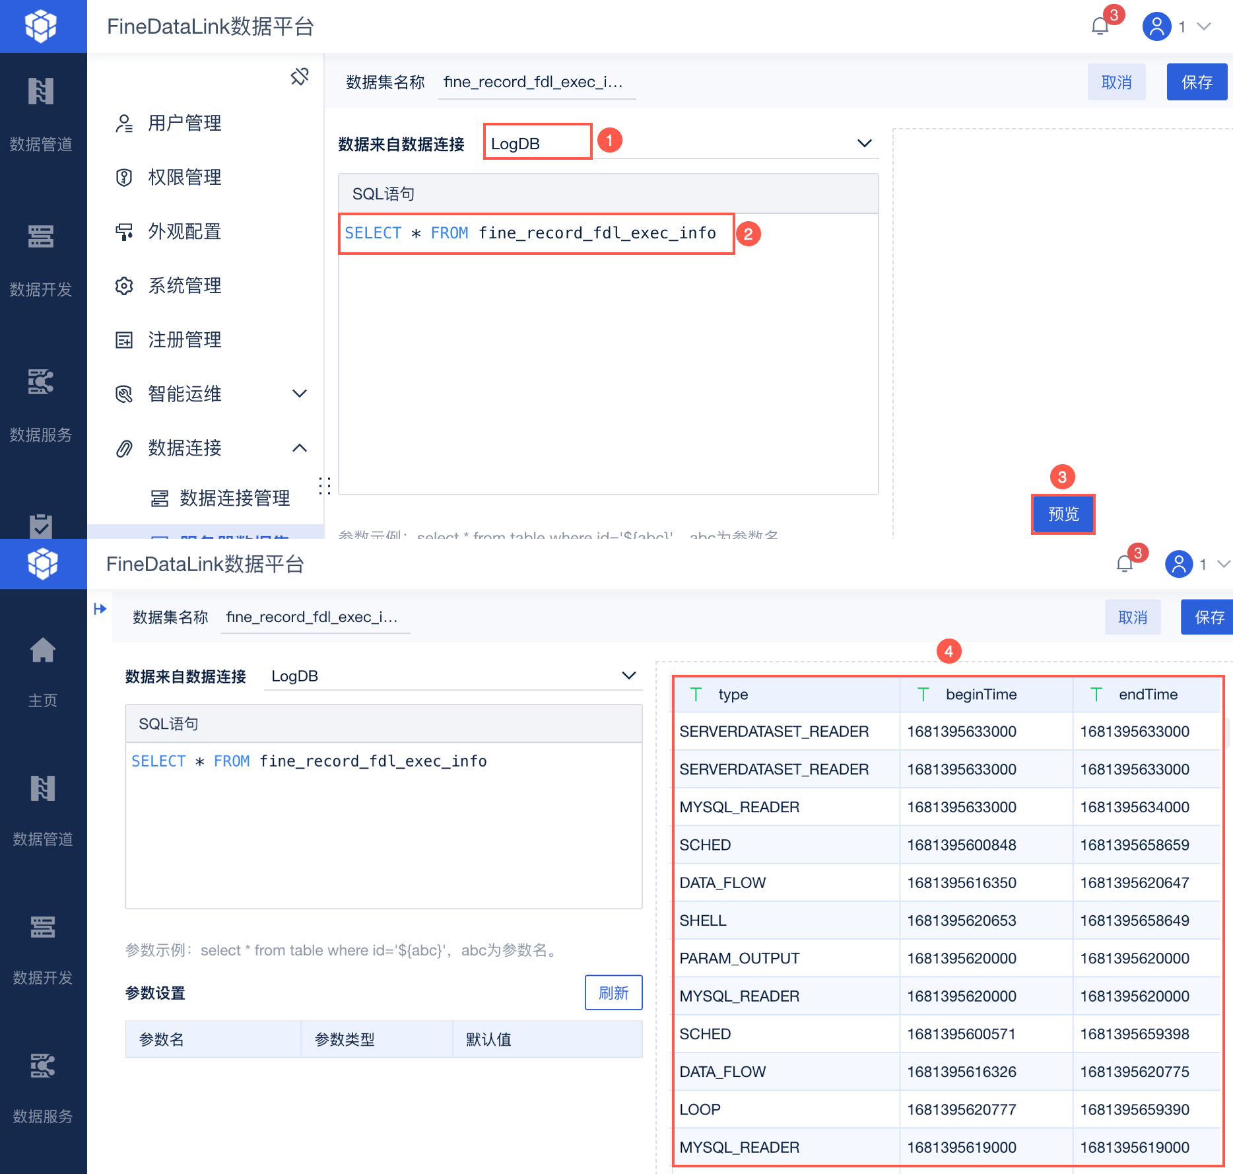The width and height of the screenshot is (1233, 1174).
Task: Open 数据连接管理 submenu item
Action: tap(235, 499)
